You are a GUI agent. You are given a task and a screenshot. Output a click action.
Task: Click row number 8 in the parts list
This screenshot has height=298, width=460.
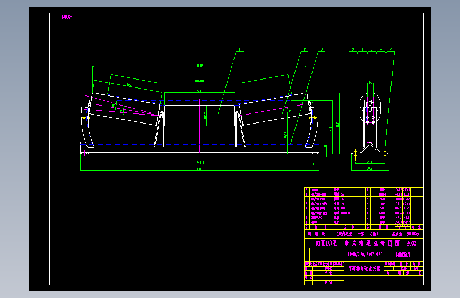307,190
